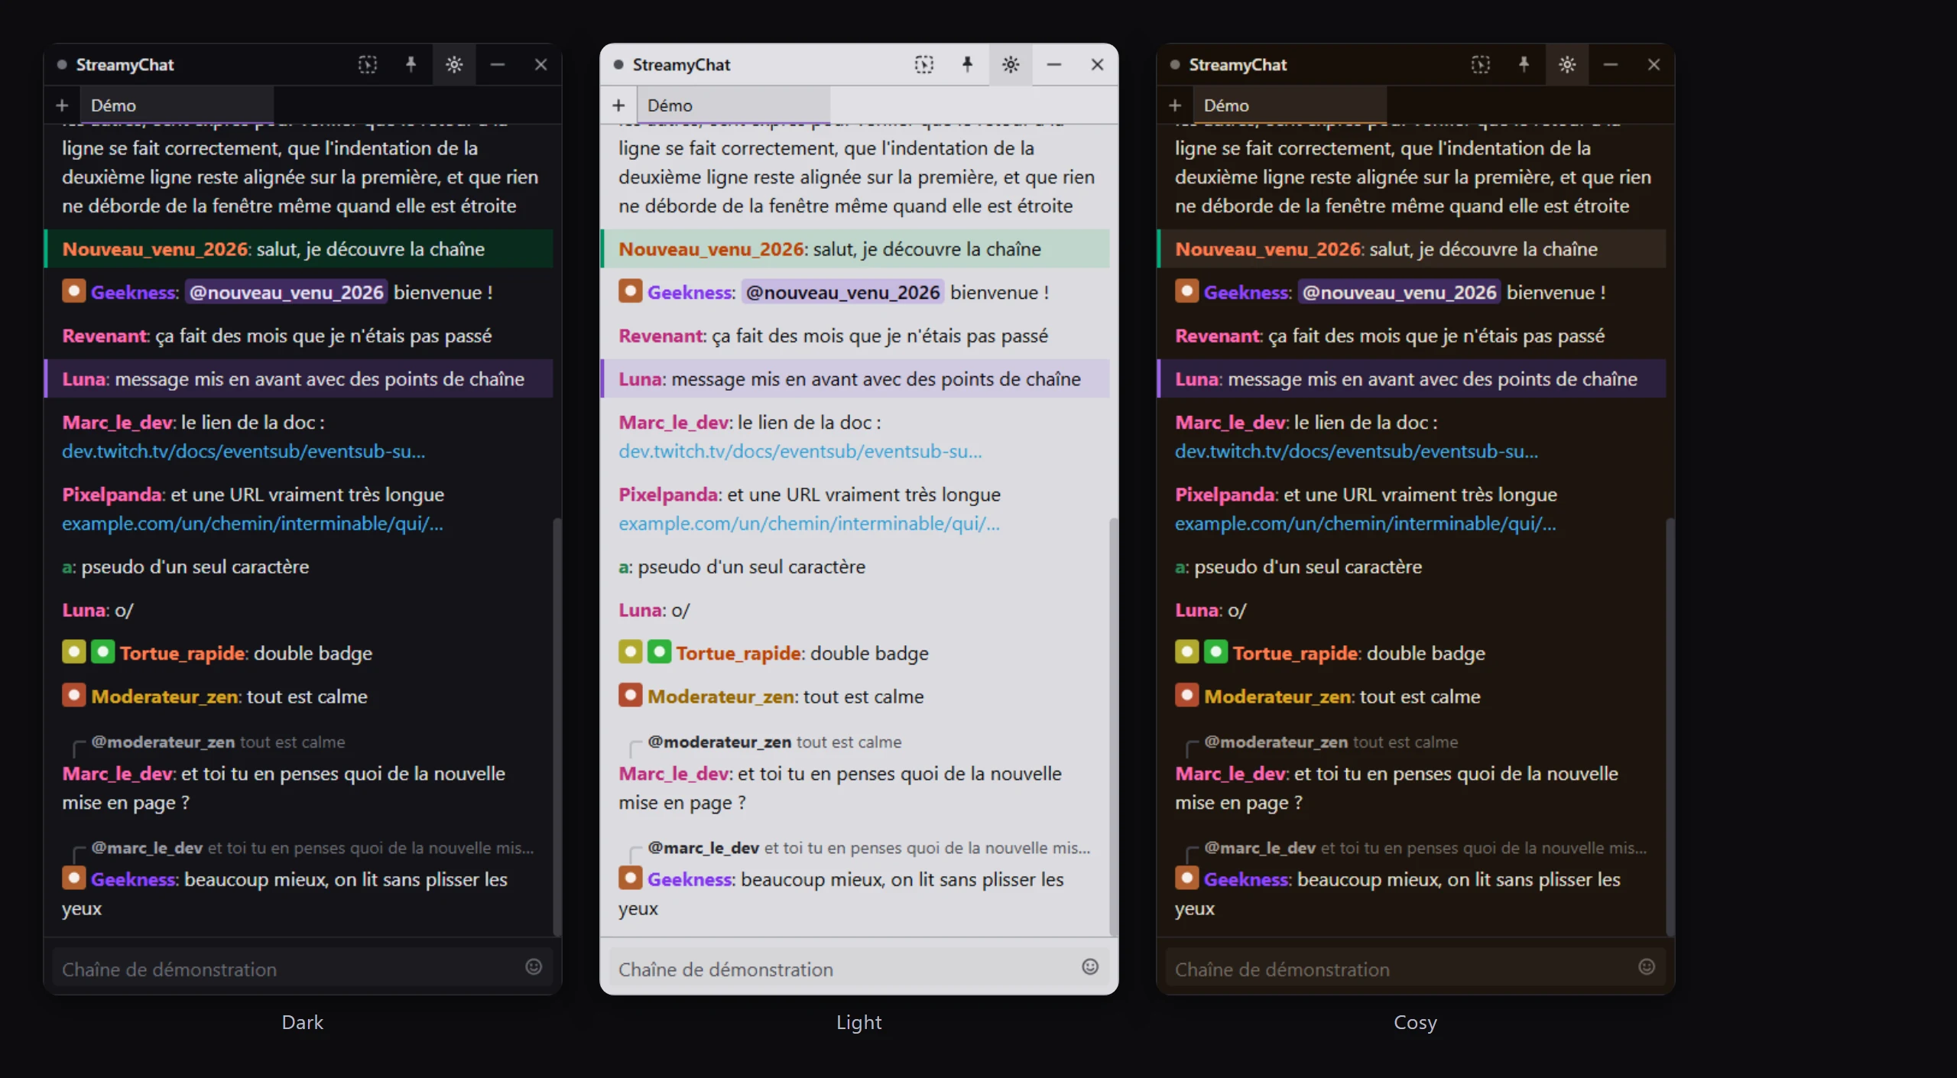Click the @nouveau_venu_2026 mention in the Light window

tap(842, 293)
